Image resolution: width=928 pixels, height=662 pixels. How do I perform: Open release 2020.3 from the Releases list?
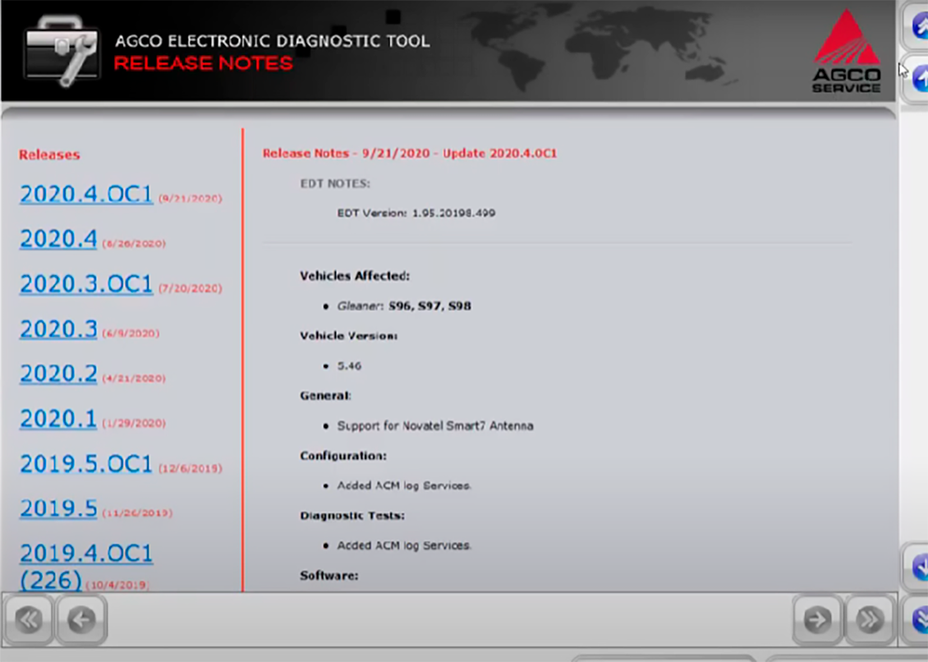coord(58,329)
